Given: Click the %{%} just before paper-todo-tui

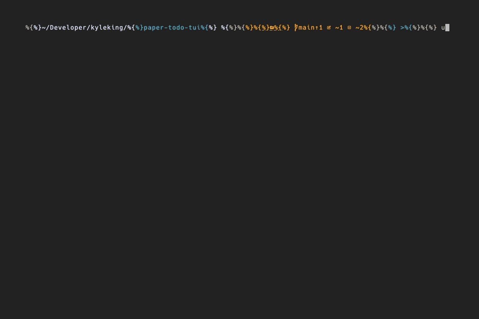Looking at the screenshot, I should (x=135, y=28).
